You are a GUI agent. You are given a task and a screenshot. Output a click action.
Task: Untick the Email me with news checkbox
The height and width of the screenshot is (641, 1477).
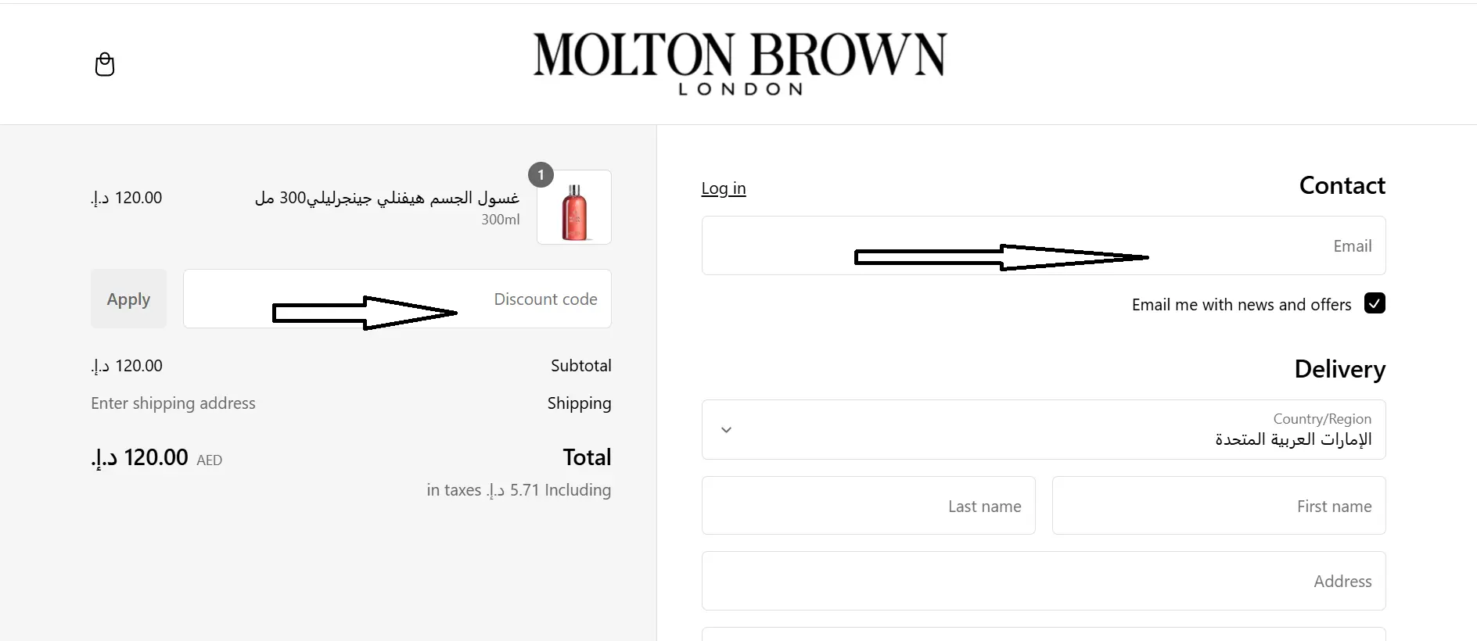(x=1375, y=303)
